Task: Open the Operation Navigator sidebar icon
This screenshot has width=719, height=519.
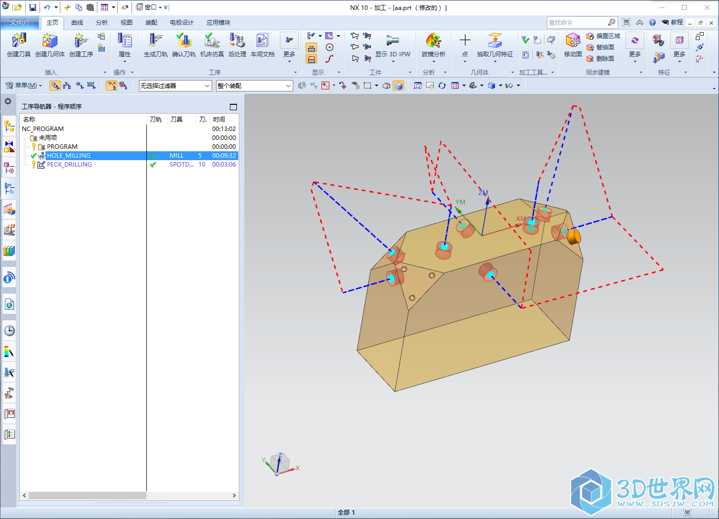Action: [x=9, y=189]
